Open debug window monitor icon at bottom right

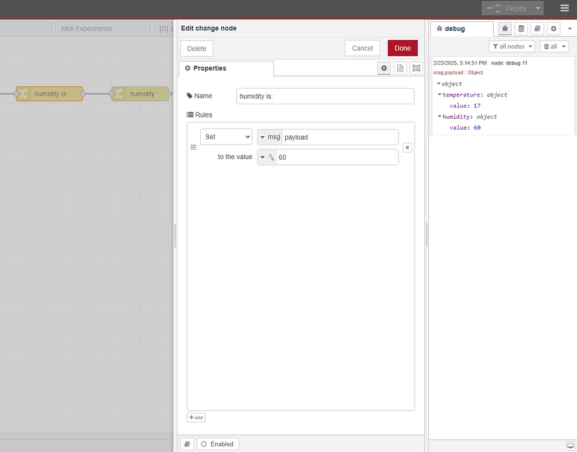pos(570,445)
